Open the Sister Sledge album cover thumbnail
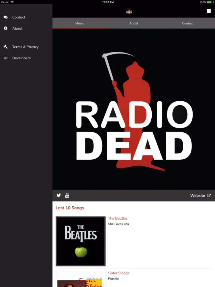215x287 pixels. coord(81,279)
